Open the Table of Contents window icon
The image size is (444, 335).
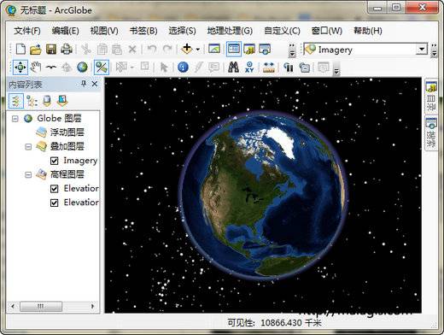[234, 49]
